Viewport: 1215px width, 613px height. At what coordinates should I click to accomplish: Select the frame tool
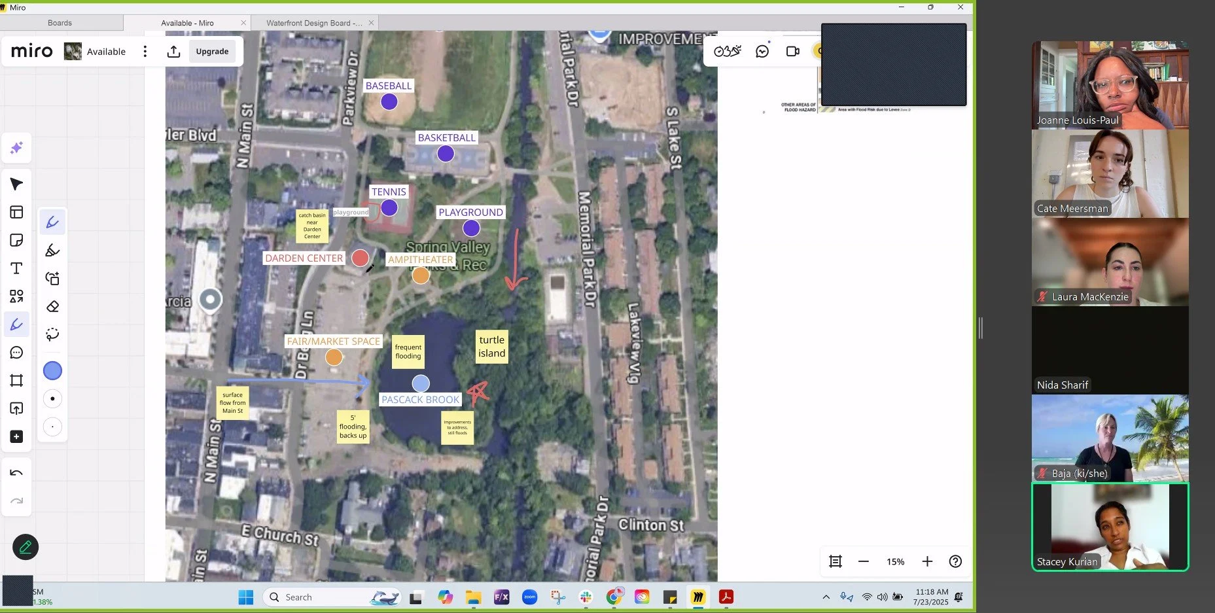pyautogui.click(x=16, y=381)
